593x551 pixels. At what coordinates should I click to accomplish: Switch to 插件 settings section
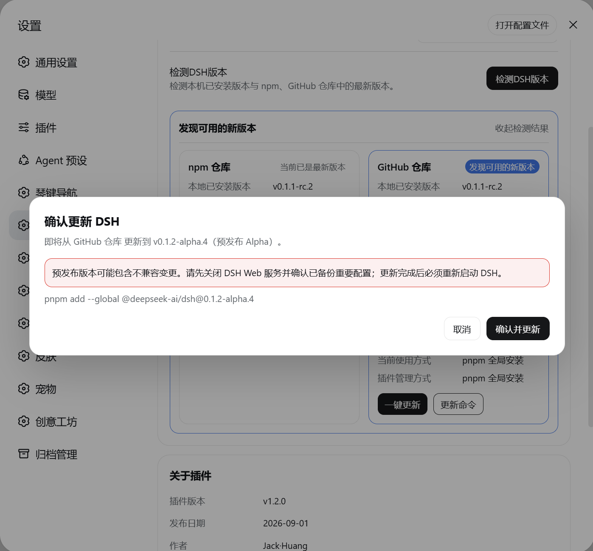tap(46, 128)
